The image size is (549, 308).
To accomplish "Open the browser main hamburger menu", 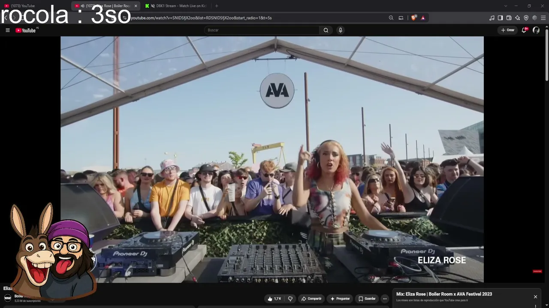I will (x=543, y=18).
